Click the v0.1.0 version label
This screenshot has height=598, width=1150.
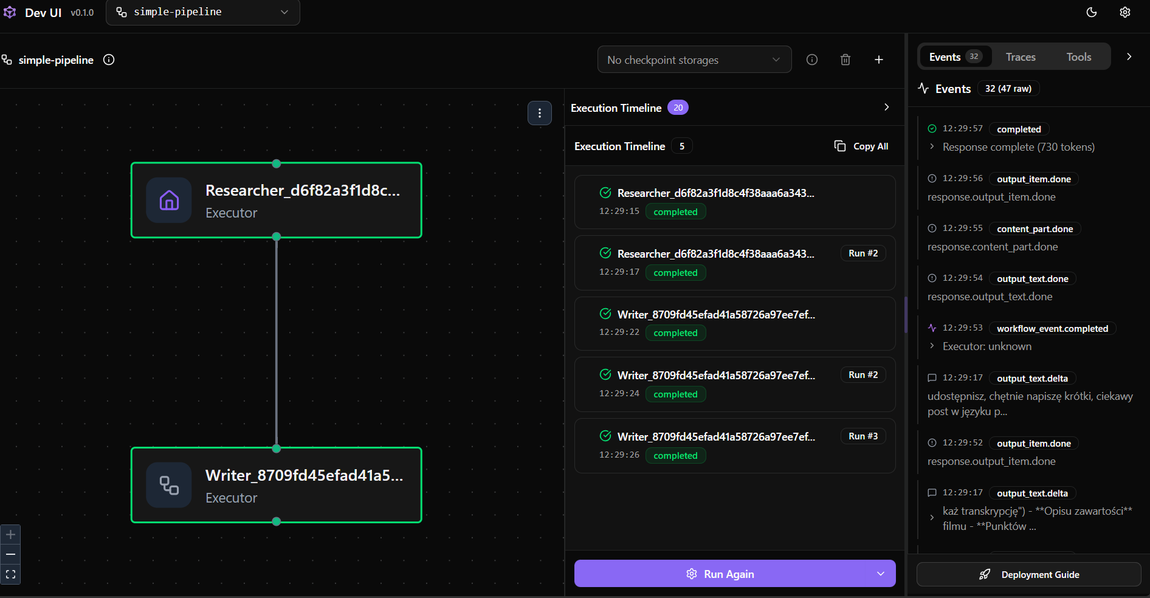click(82, 13)
